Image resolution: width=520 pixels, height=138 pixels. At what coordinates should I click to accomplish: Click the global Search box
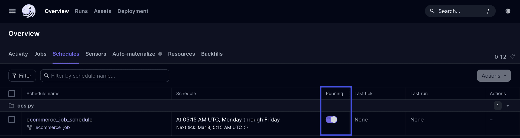tap(460, 11)
